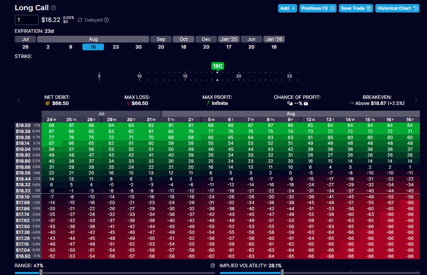Image resolution: width=427 pixels, height=275 pixels.
Task: Click the coins icon under Net Debit
Action: 48,103
